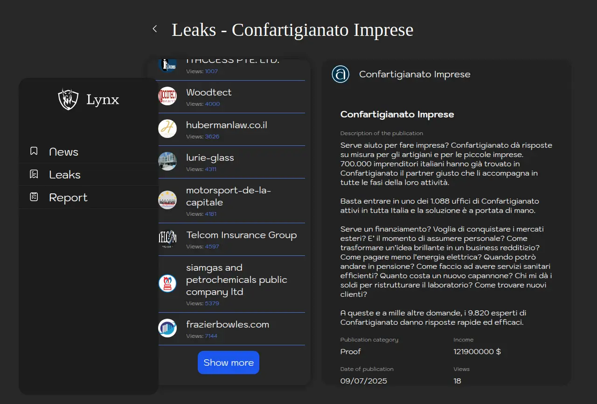
Task: Click the back arrow beside the page title
Action: [155, 29]
